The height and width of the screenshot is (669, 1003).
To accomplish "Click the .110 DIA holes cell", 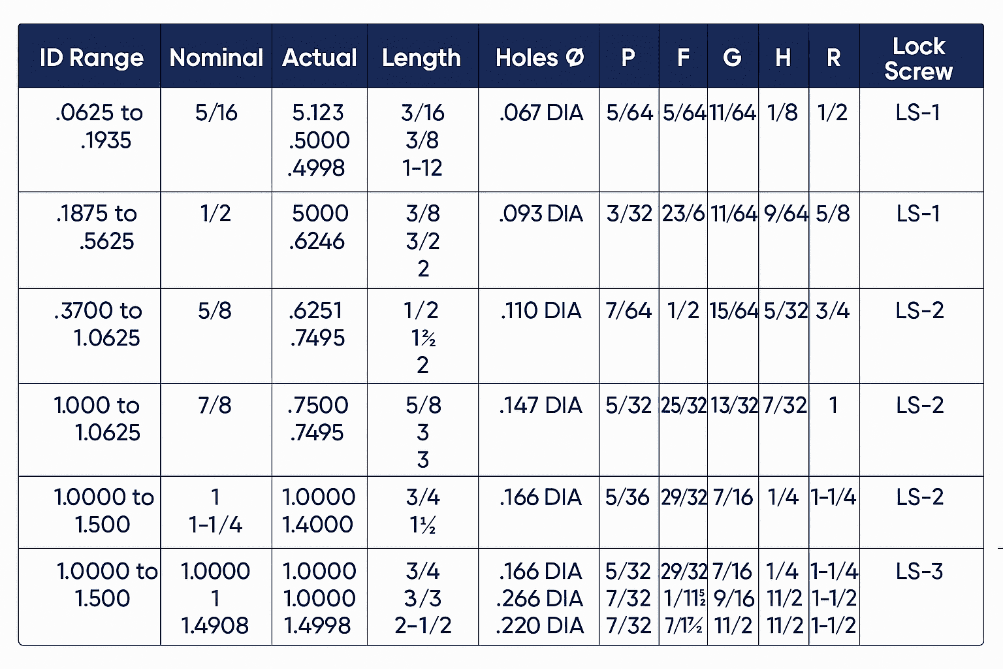I will point(541,310).
